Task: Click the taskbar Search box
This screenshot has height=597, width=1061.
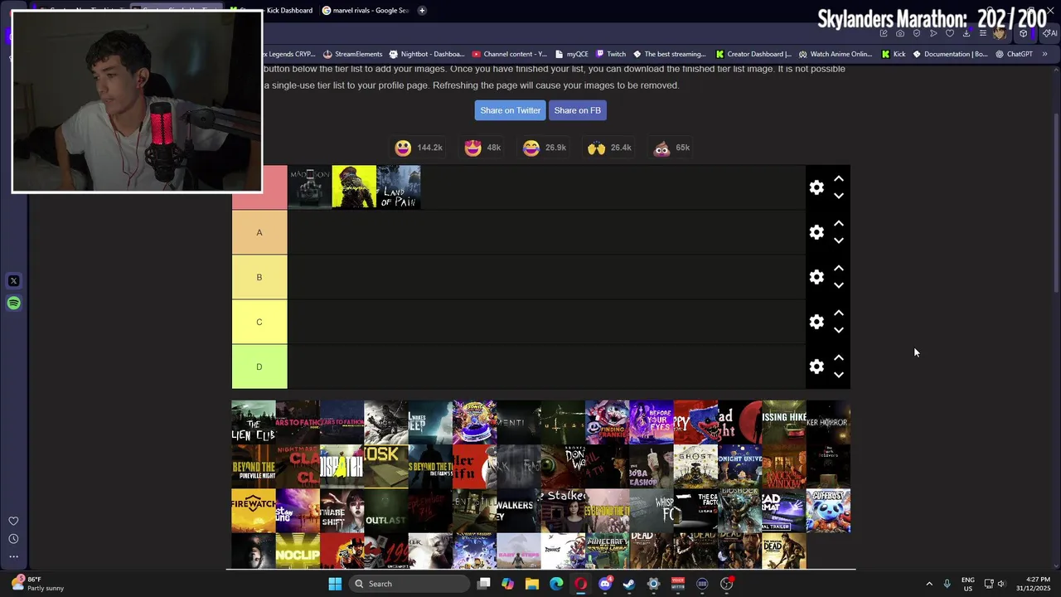Action: [x=409, y=584]
